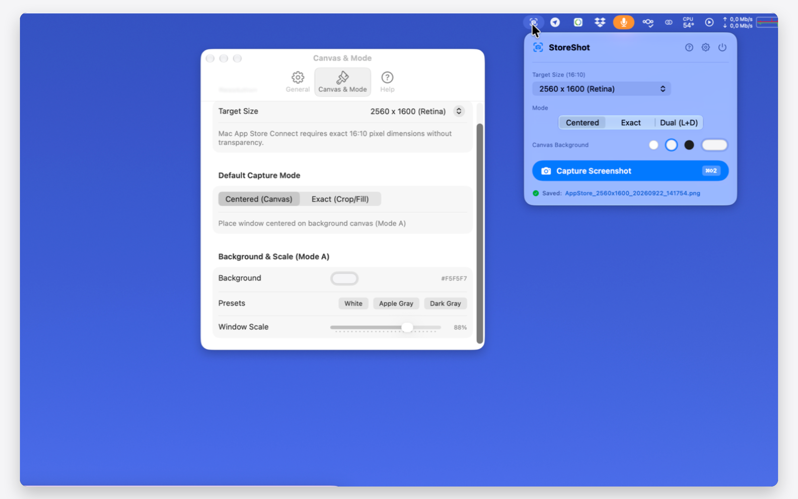798x499 pixels.
Task: Open saved AppStore_2560x1600 png link
Action: [x=632, y=193]
